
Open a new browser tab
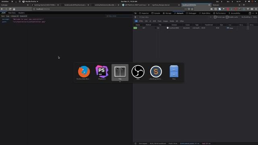(x=244, y=5)
